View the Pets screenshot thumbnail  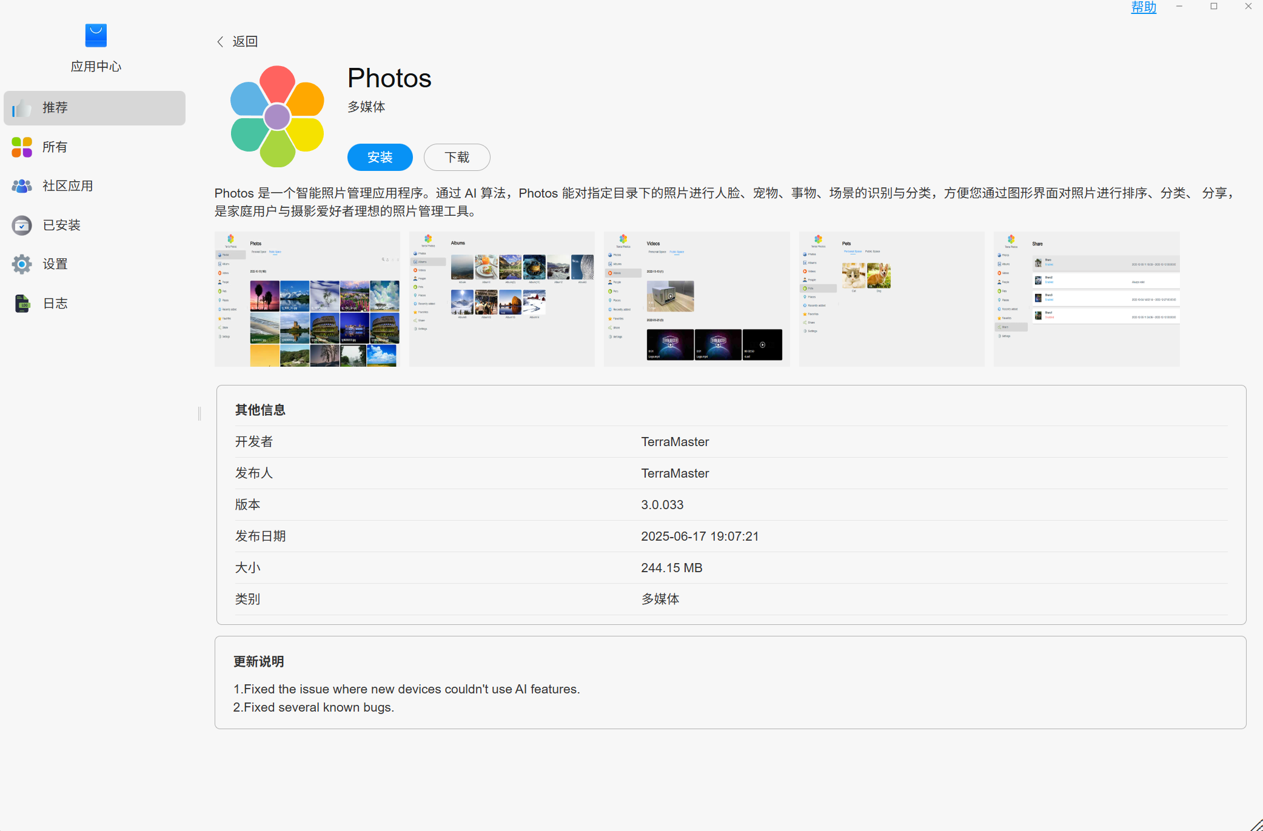coord(891,299)
